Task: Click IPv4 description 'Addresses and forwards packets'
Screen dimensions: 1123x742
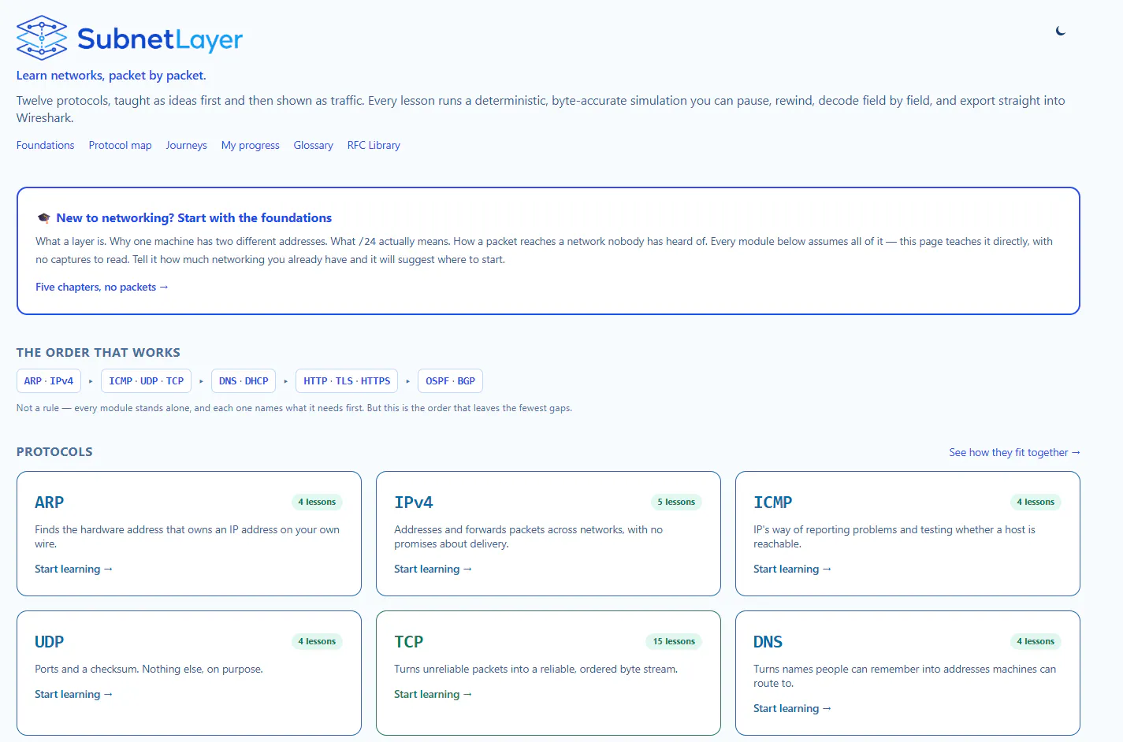Action: click(x=528, y=536)
